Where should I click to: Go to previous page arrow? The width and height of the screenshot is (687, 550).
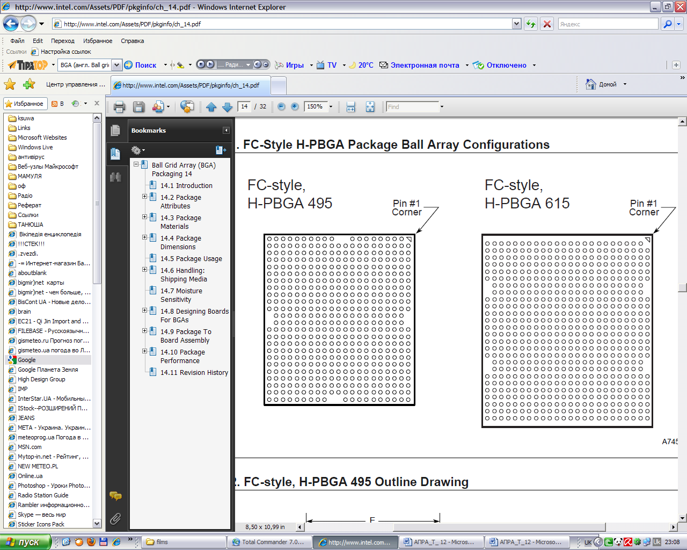[211, 107]
